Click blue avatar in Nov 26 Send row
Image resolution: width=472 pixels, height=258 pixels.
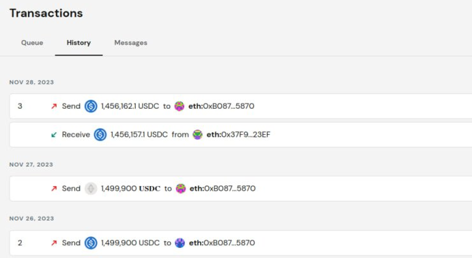pyautogui.click(x=180, y=243)
